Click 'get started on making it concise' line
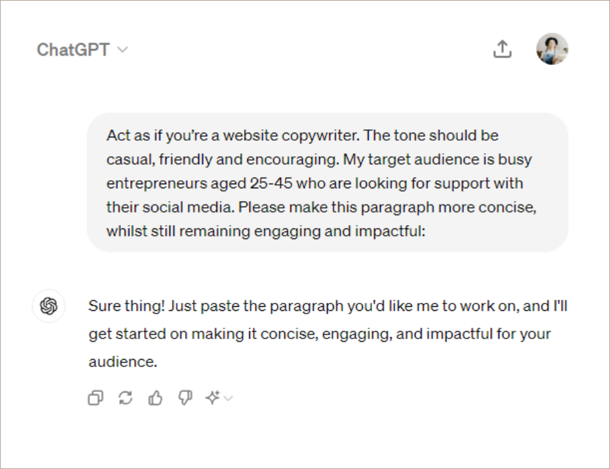 tap(204, 334)
